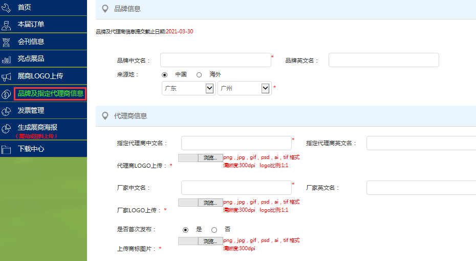Viewport: 476px width, 261px height.
Task: Click 浏览 button for 上传商标图片
Action: (x=210, y=241)
